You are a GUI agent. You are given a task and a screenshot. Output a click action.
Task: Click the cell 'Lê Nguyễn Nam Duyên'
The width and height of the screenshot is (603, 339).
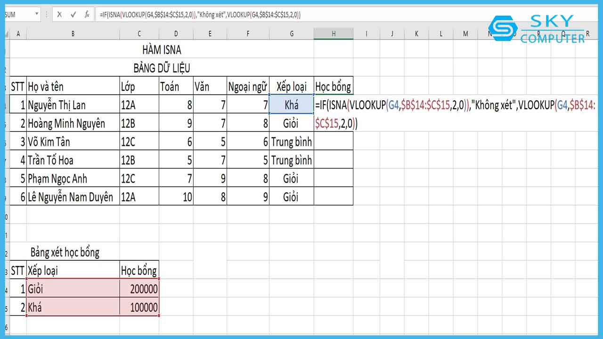(73, 197)
